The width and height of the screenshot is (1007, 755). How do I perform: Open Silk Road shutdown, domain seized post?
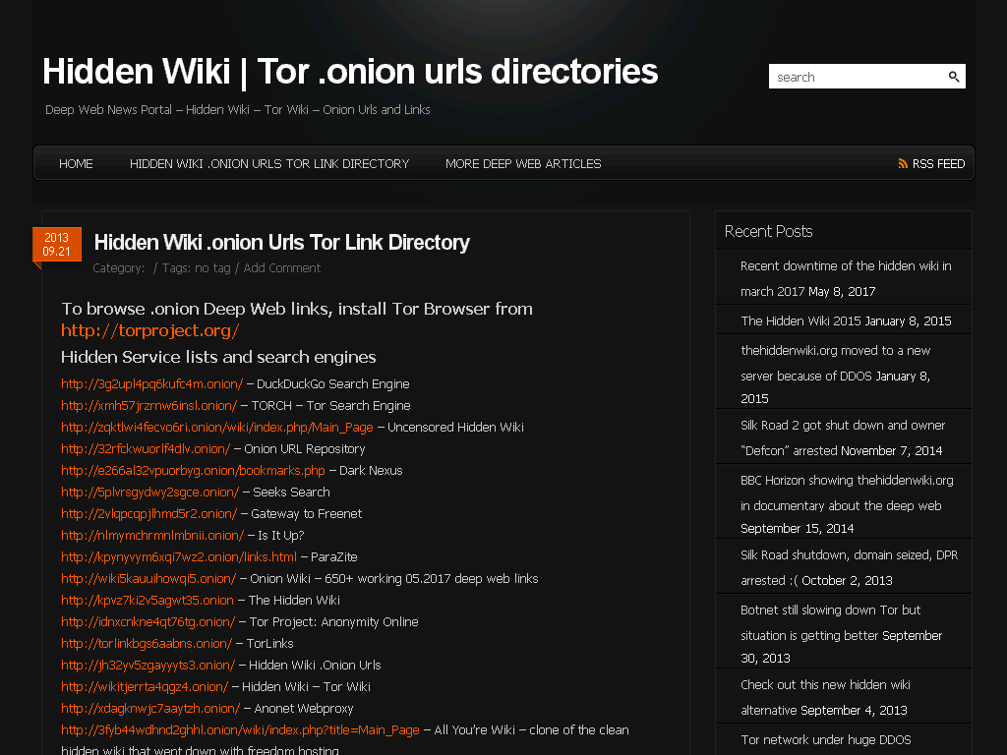(849, 567)
